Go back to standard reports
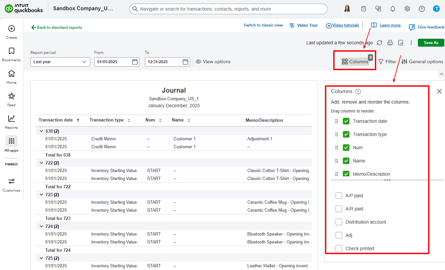This screenshot has height=270, width=445. [57, 27]
